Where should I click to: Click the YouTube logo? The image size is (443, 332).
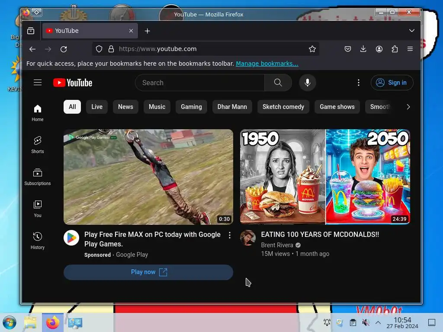click(73, 83)
